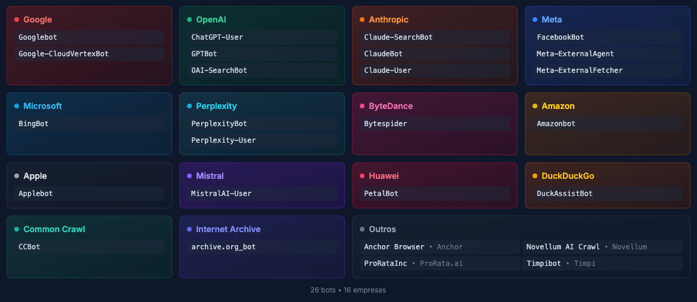Click the yellow dot beside Amazon

coord(535,106)
